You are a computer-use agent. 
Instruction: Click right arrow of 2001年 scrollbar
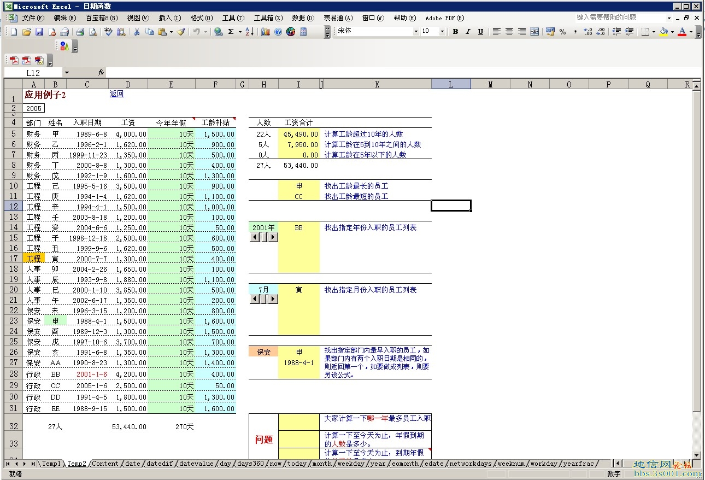pyautogui.click(x=273, y=237)
